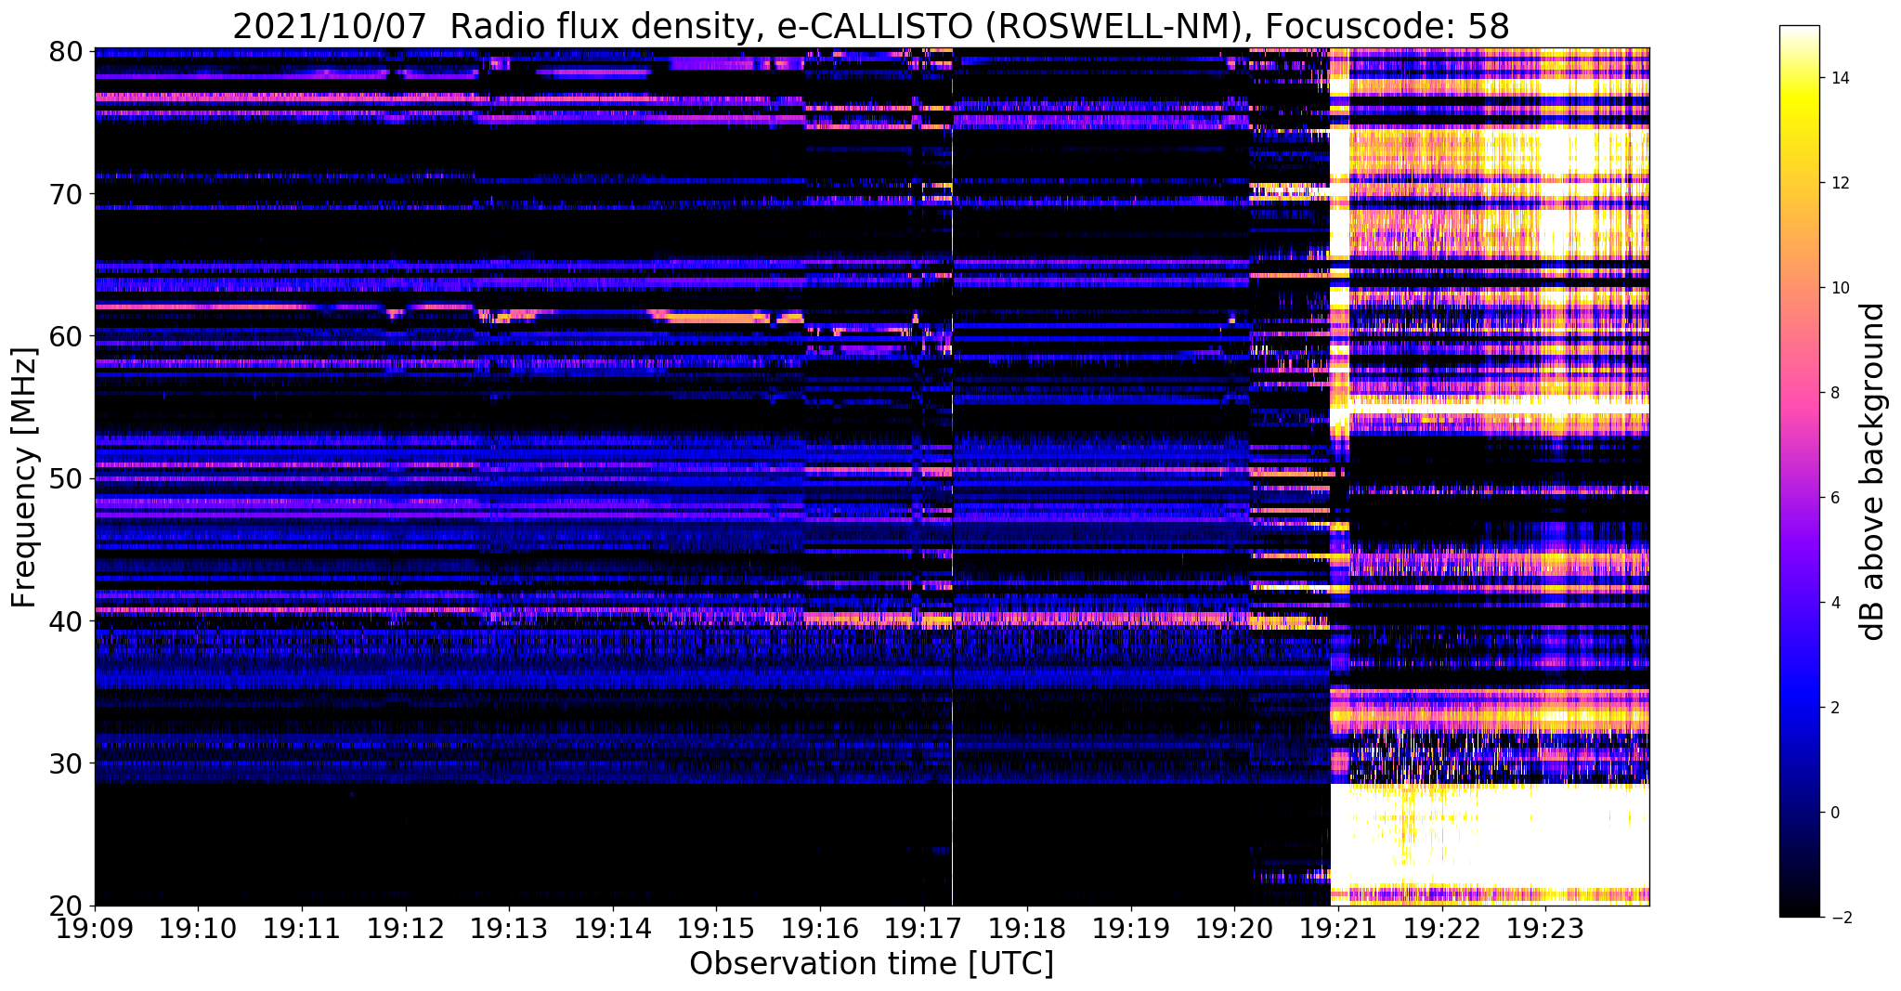1901x991 pixels.
Task: Click the 50 MHz frequency tick label
Action: (65, 479)
